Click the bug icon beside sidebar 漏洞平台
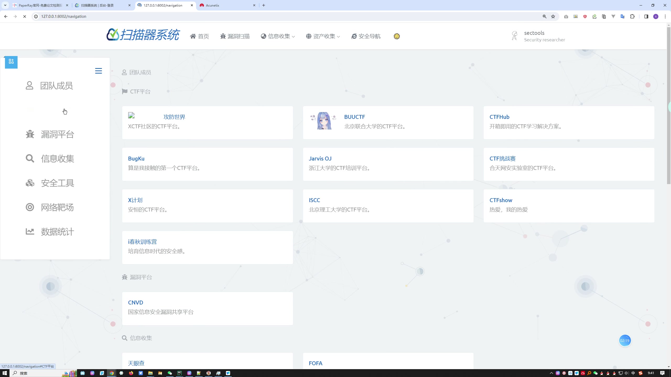Image resolution: width=671 pixels, height=377 pixels. click(x=30, y=134)
